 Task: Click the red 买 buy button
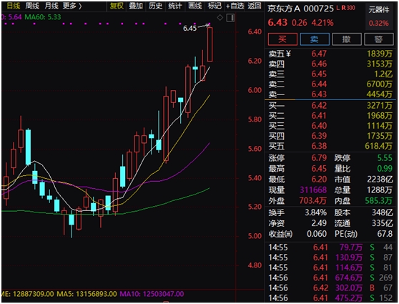point(282,39)
